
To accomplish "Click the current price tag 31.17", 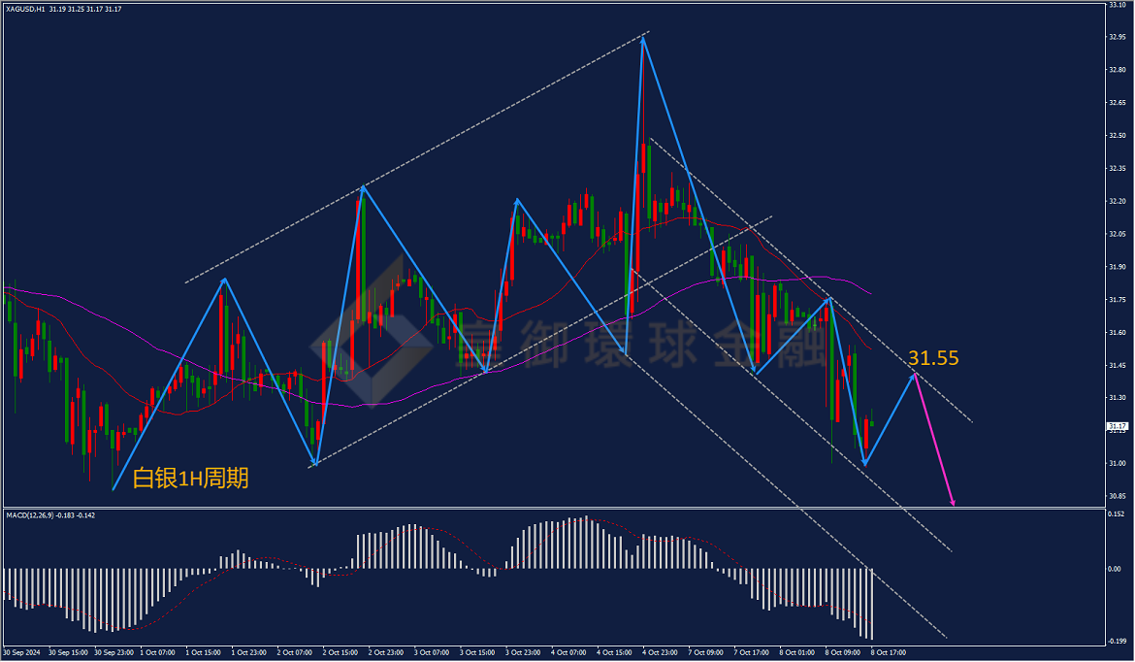I will point(1118,426).
